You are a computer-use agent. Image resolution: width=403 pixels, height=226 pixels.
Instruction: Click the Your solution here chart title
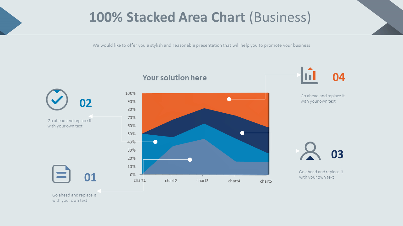click(x=175, y=78)
